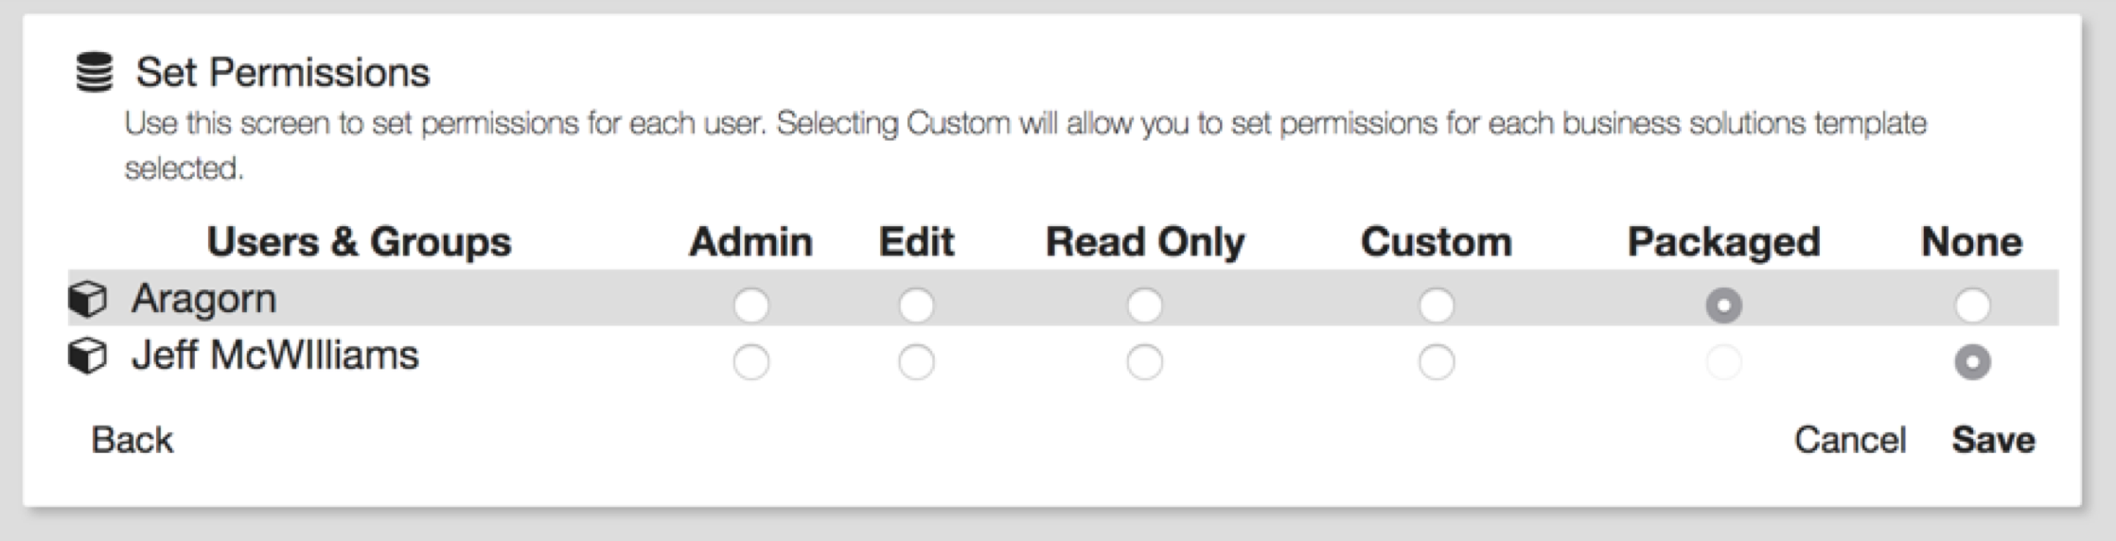This screenshot has height=541, width=2116.
Task: Set Jeff McWilliams to Read Only
Action: [1144, 362]
